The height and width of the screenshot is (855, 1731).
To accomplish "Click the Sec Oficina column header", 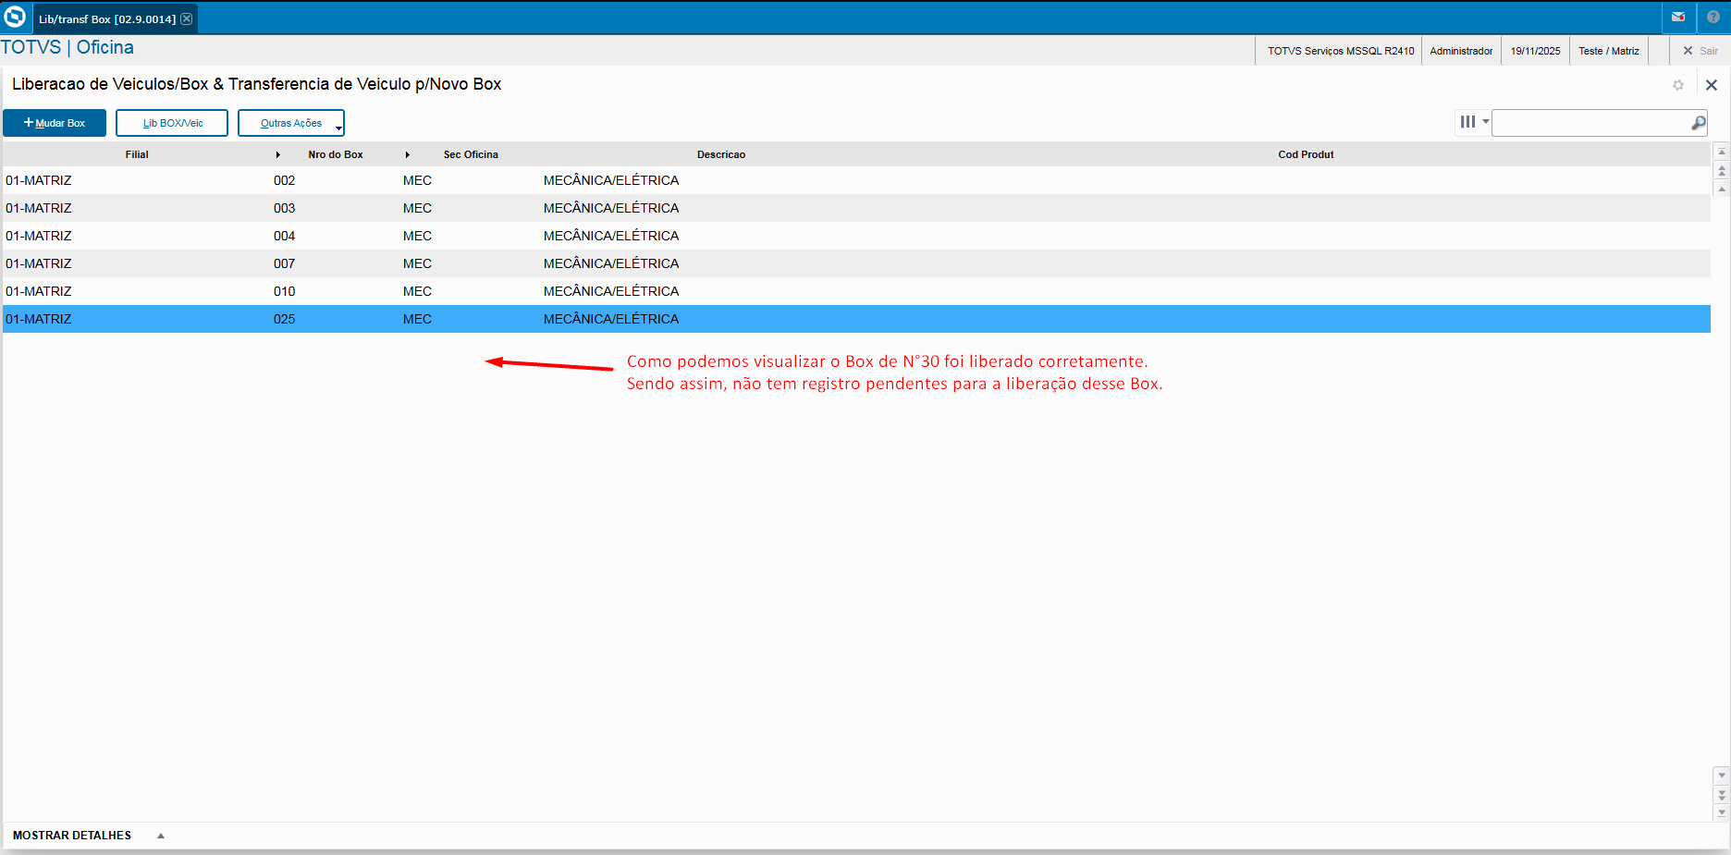I will [471, 154].
